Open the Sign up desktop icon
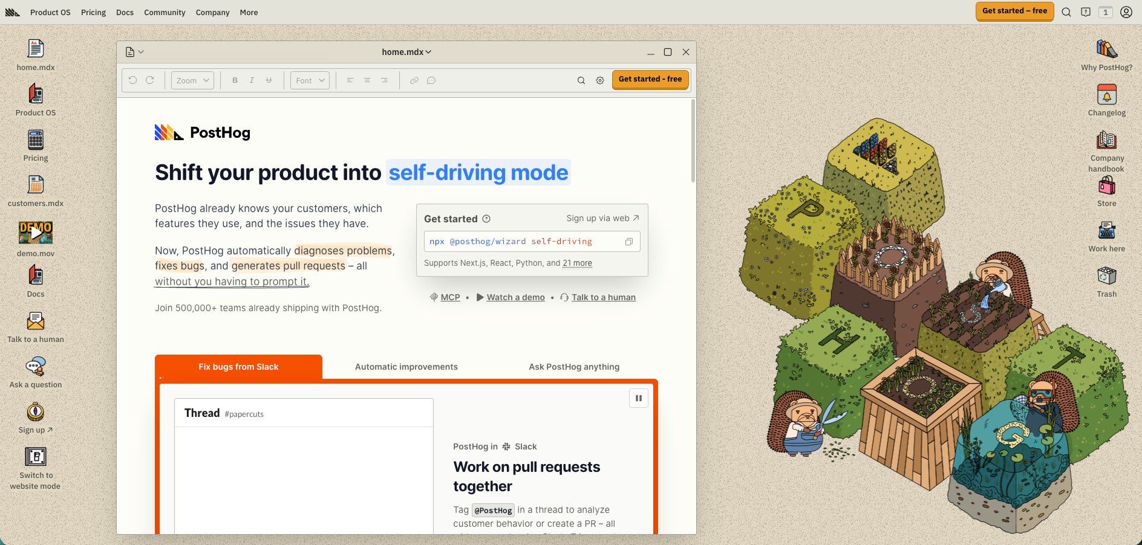The width and height of the screenshot is (1142, 545). tap(36, 411)
